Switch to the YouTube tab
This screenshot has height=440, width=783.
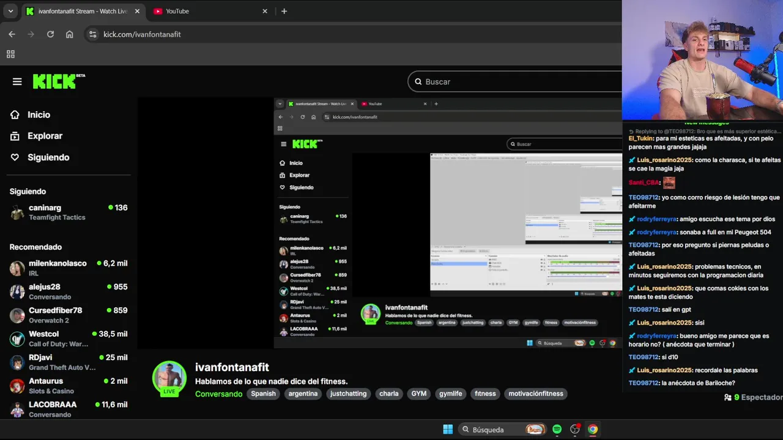tap(208, 11)
